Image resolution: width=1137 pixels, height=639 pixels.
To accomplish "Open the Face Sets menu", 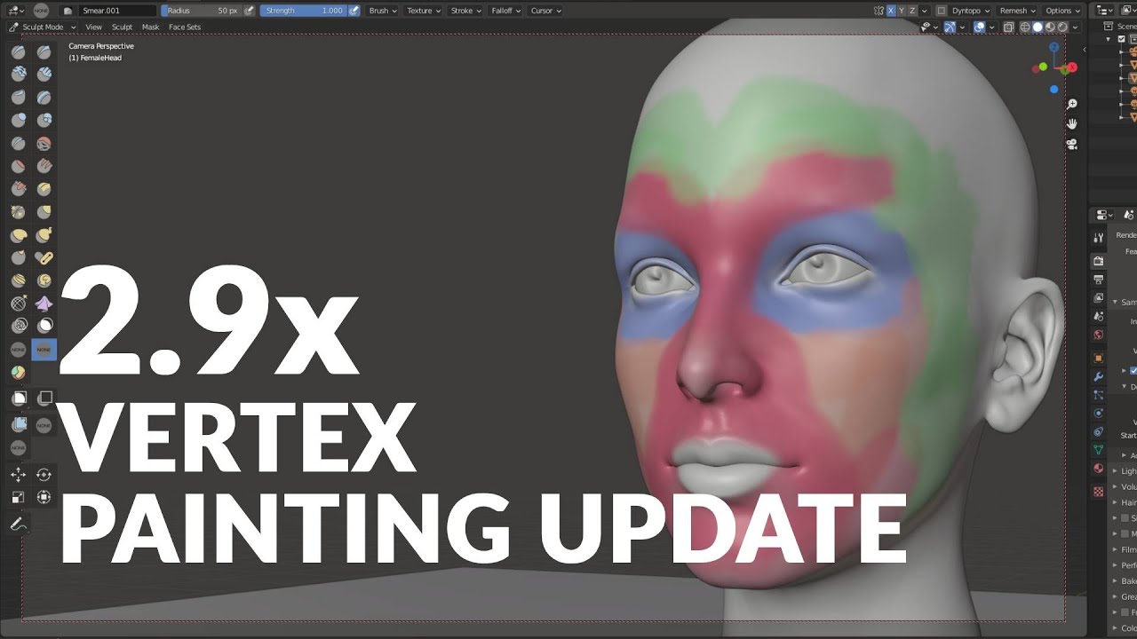I will click(185, 28).
